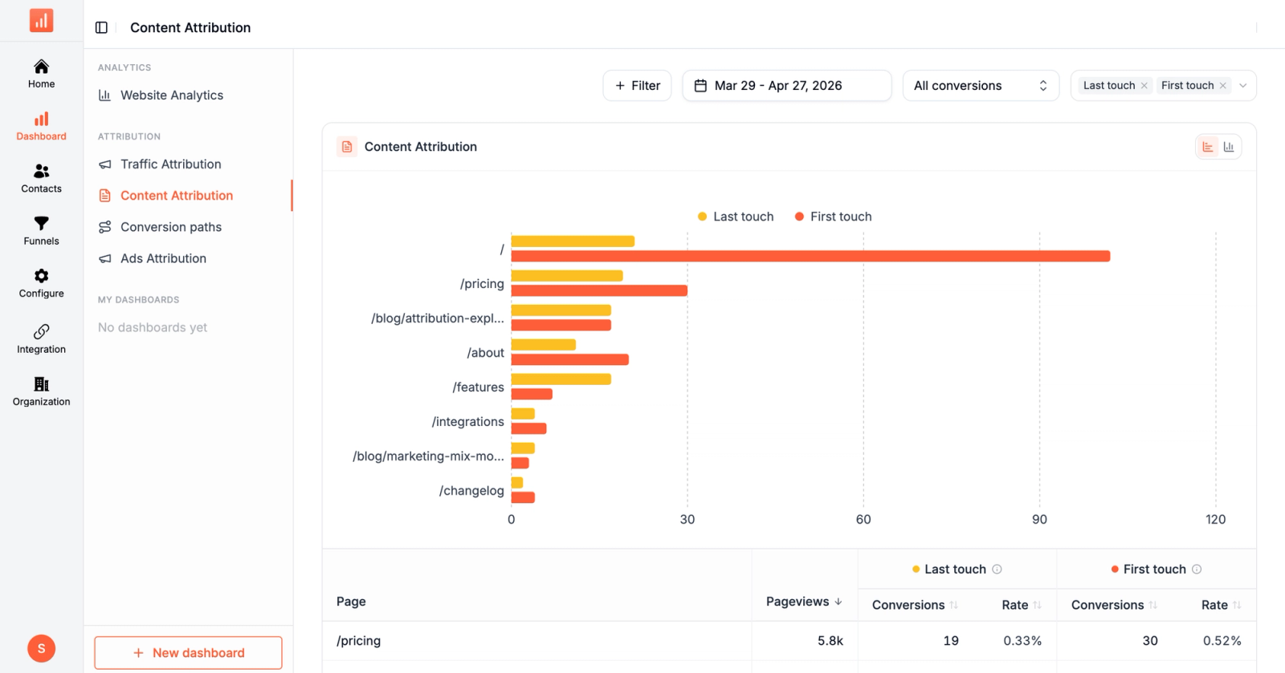Screen dimensions: 1285x673
Task: Click the user avatar labeled S
Action: pos(41,648)
